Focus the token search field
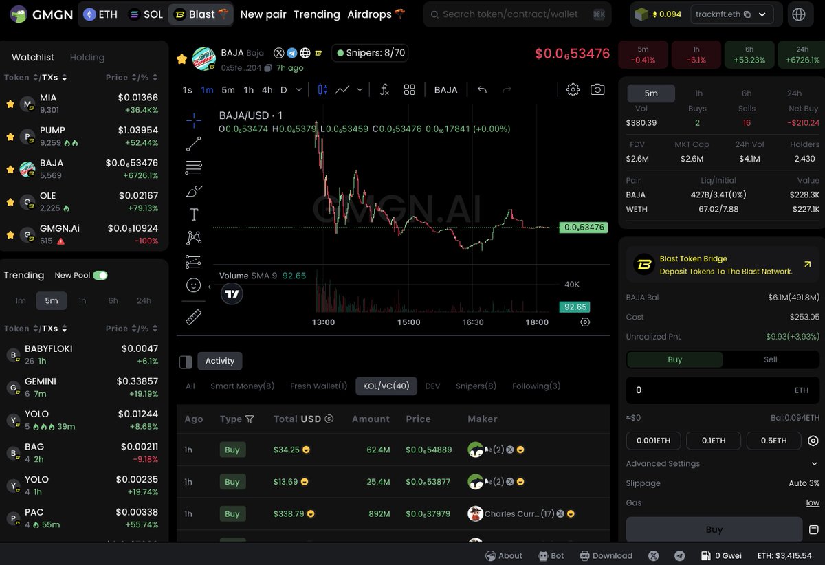 pos(517,14)
